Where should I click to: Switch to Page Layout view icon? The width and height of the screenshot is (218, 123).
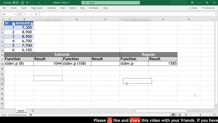click(x=180, y=115)
